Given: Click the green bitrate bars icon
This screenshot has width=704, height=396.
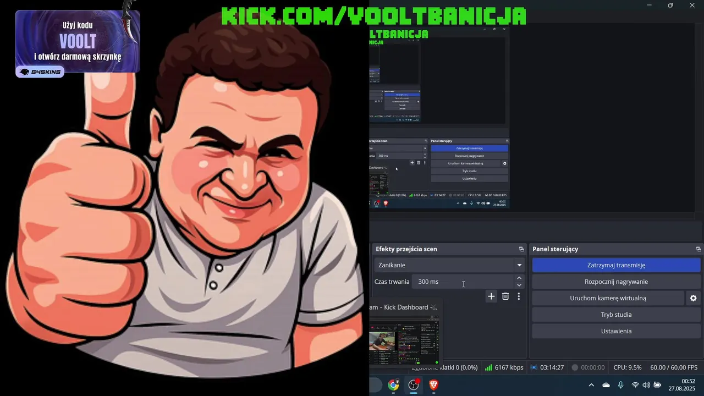Looking at the screenshot, I should click(x=488, y=367).
